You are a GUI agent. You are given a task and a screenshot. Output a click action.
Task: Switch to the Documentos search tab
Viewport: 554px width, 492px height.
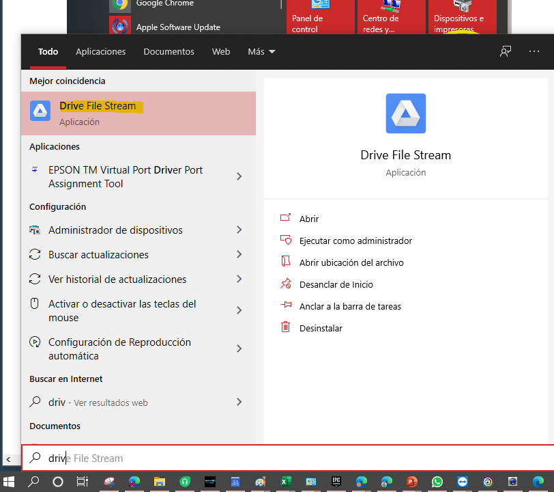[x=169, y=52]
